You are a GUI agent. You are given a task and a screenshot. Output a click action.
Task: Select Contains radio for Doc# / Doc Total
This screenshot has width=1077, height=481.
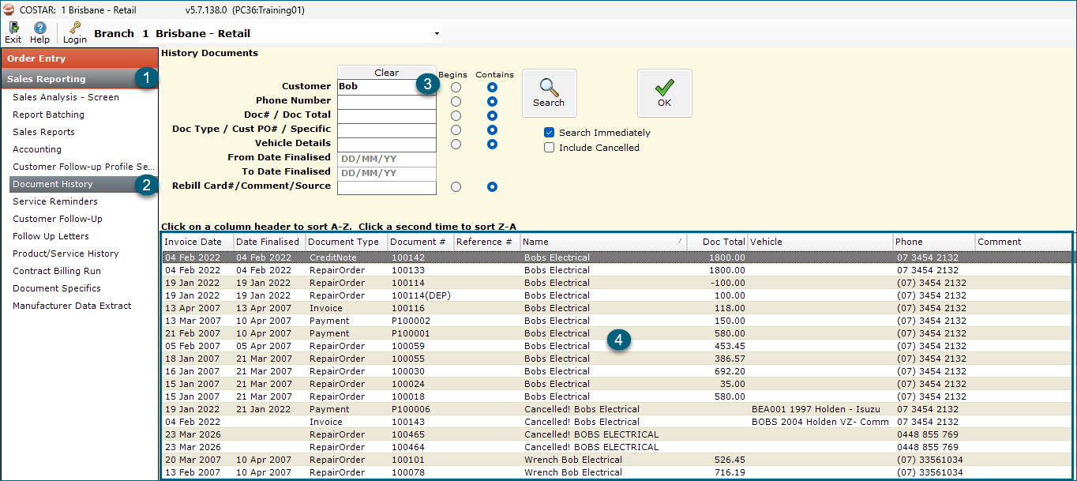[x=493, y=115]
